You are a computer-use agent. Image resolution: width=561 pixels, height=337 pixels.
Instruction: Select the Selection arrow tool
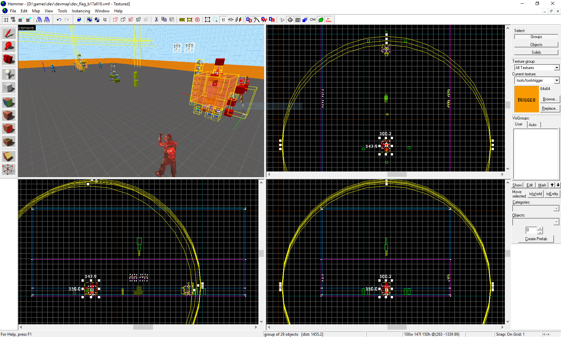pos(9,33)
